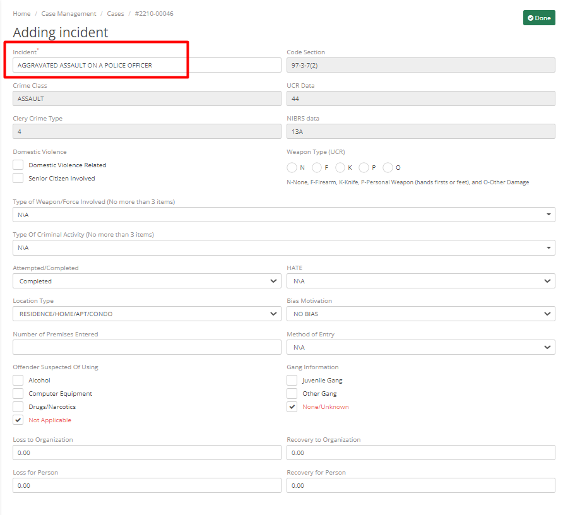Uncheck the Not Applicable checkbox

18,420
